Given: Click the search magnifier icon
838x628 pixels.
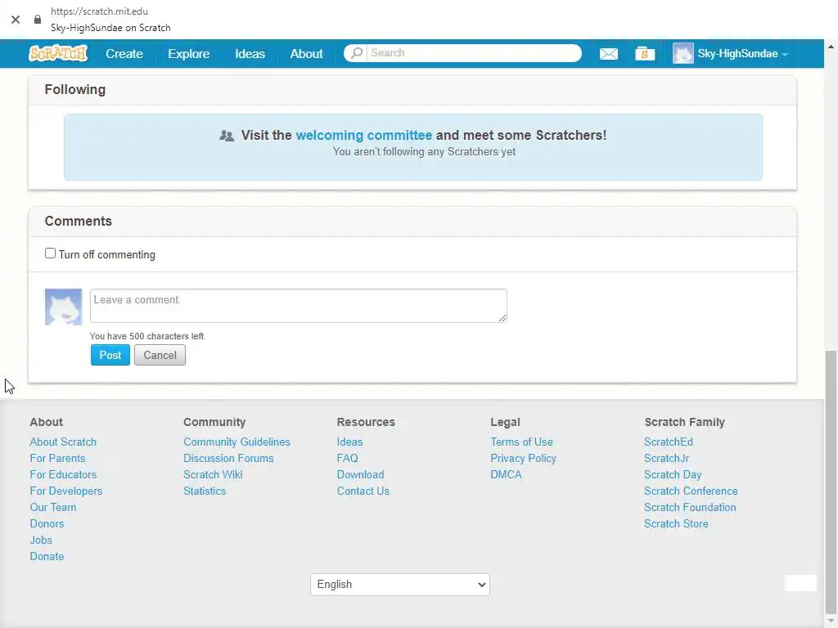Looking at the screenshot, I should (x=357, y=53).
